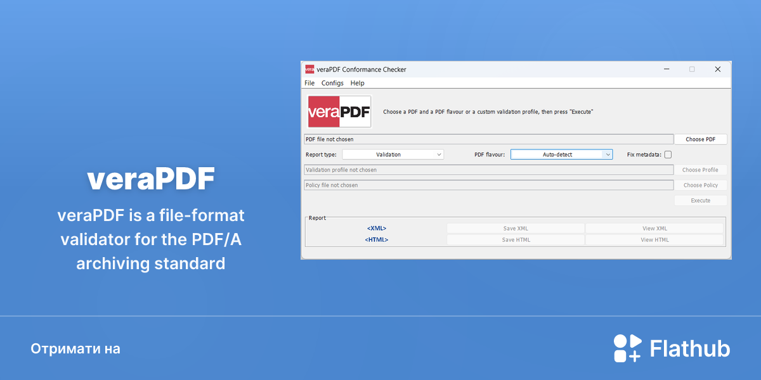The width and height of the screenshot is (761, 380).
Task: Enable the Fix metadata checkbox
Action: [x=668, y=155]
